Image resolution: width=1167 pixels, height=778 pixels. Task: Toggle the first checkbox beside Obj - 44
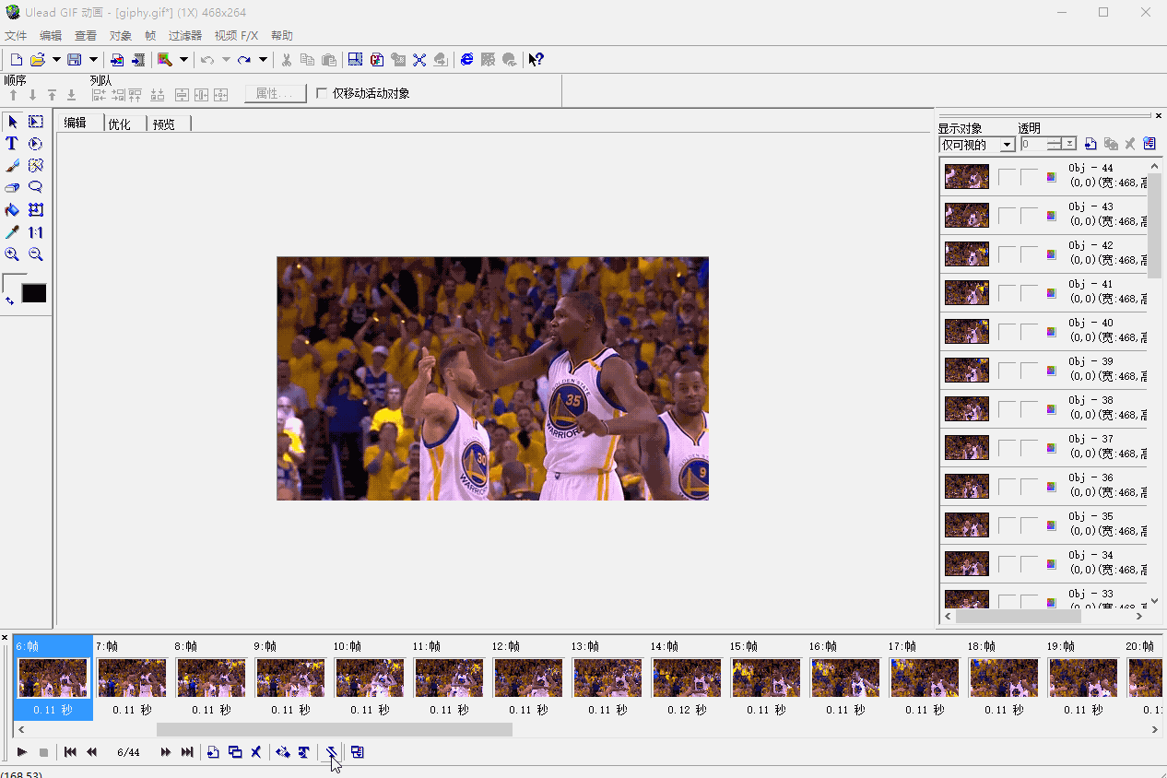pos(1007,176)
